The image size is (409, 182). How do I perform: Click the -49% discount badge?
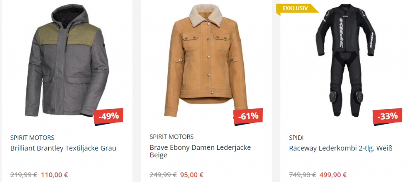[x=109, y=116]
